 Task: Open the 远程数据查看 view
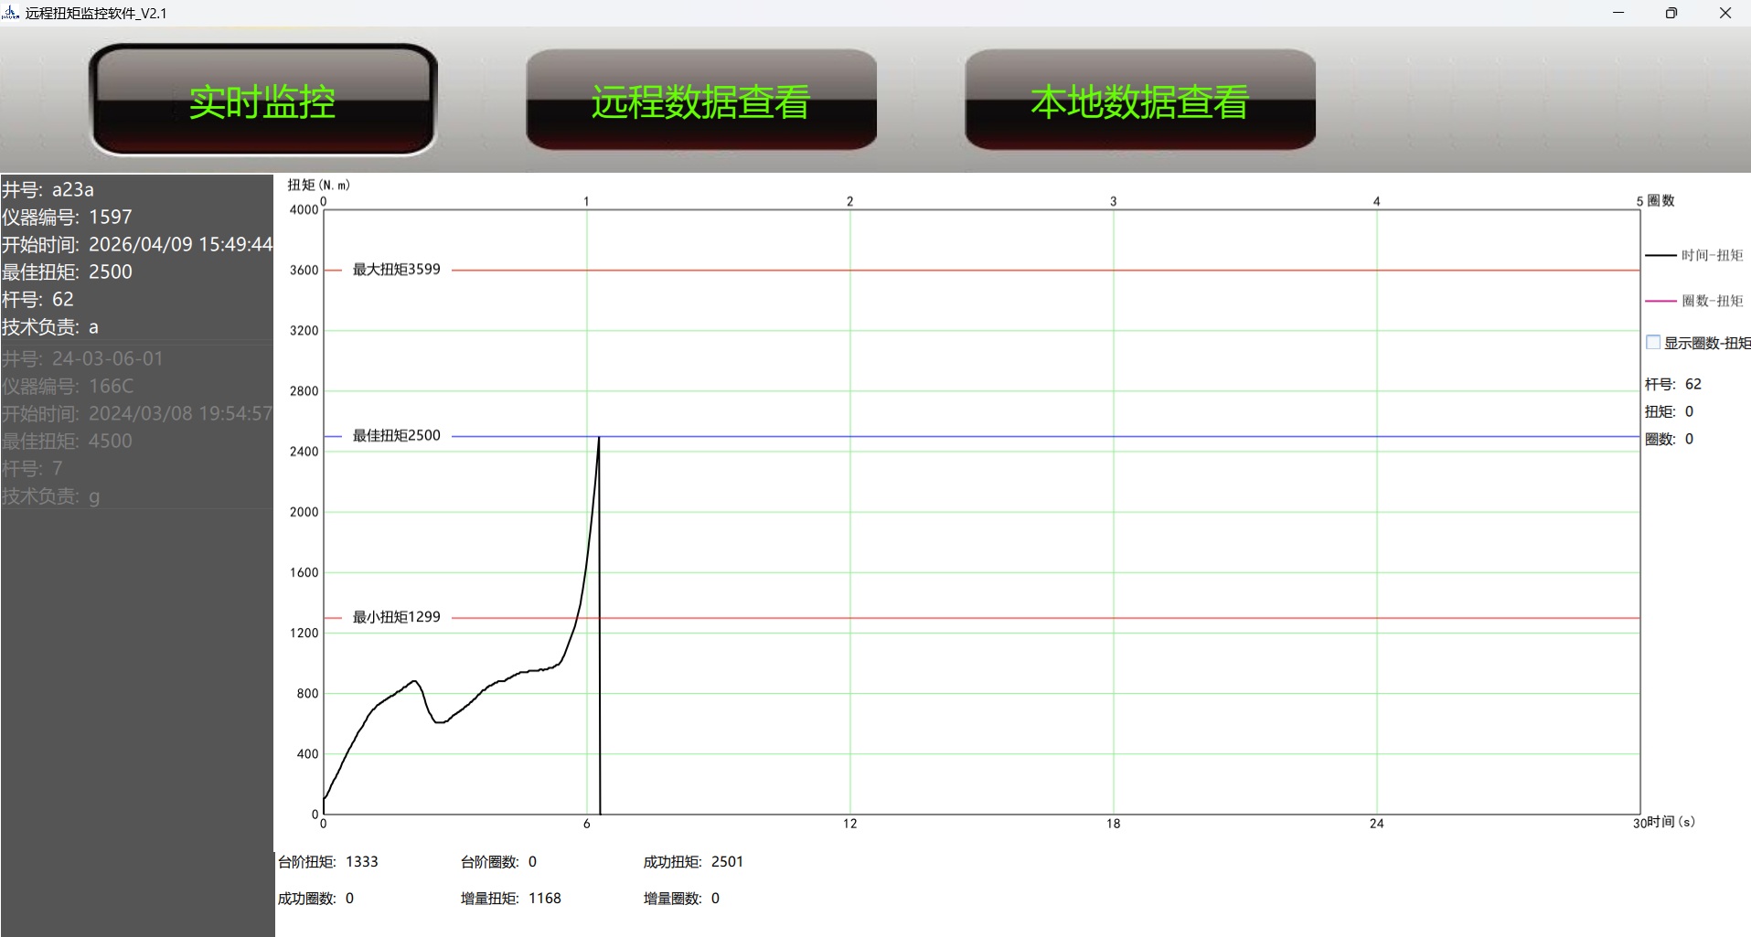point(700,101)
